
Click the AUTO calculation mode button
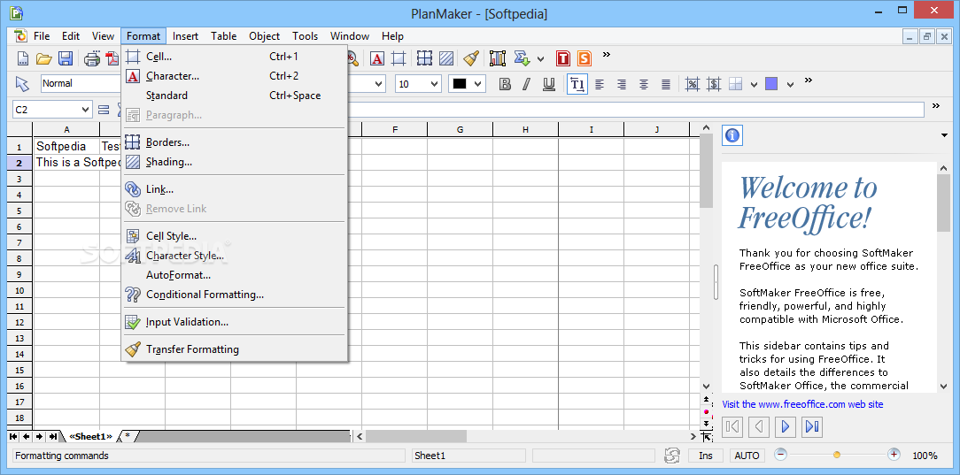coord(747,456)
